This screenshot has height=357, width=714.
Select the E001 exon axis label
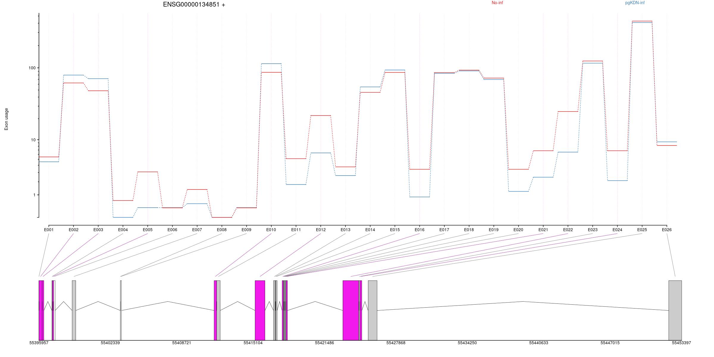pos(49,230)
